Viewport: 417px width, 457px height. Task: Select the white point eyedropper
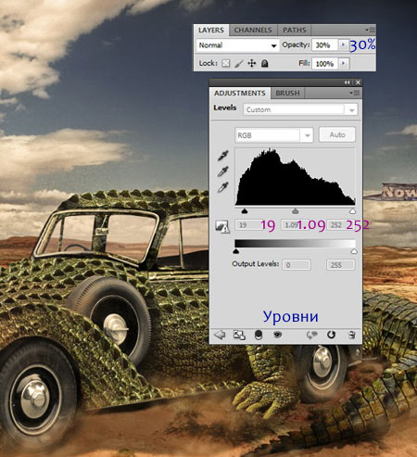[223, 187]
